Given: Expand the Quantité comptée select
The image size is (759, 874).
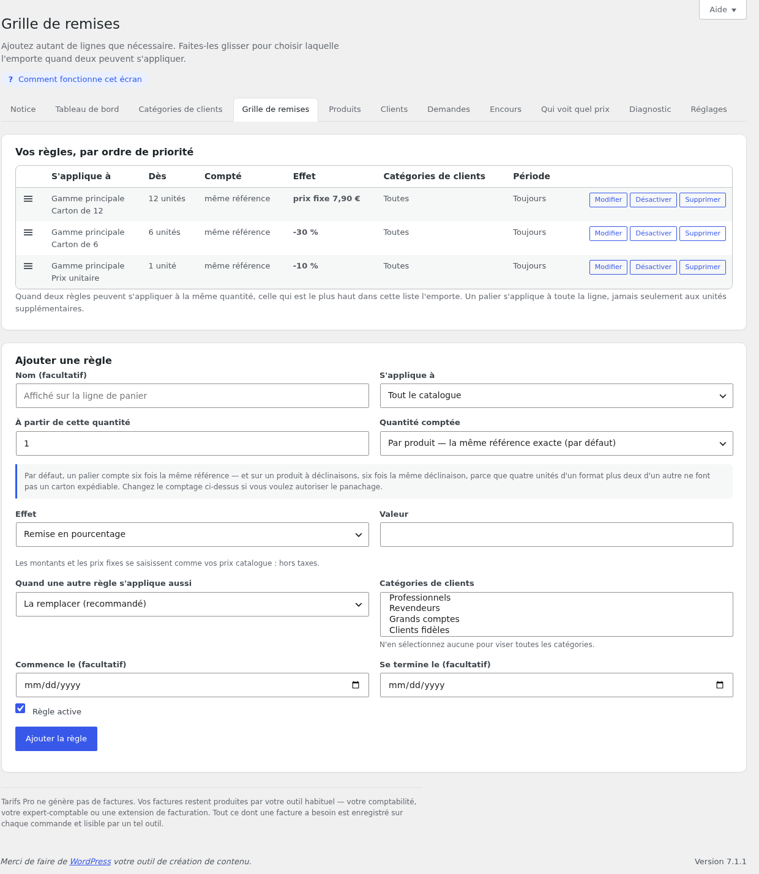Looking at the screenshot, I should (x=556, y=443).
